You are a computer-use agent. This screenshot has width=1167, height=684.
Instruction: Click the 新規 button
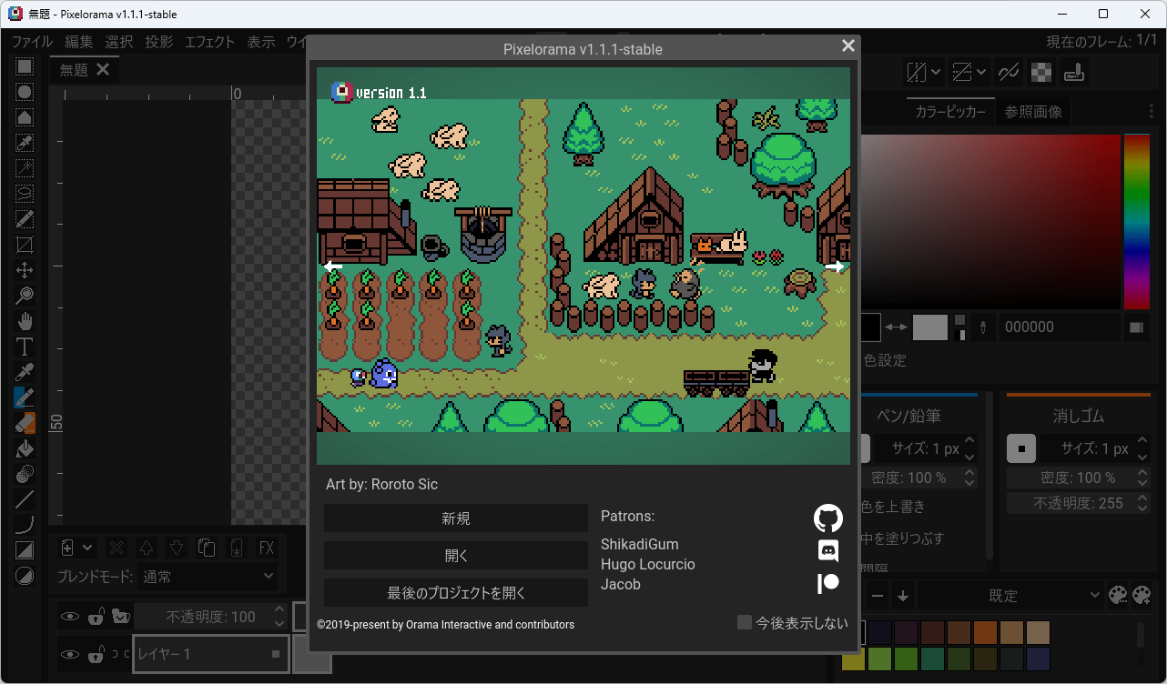click(x=456, y=518)
